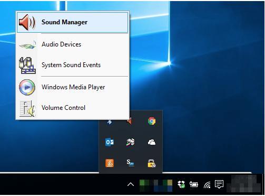265x196 pixels.
Task: Open Volume Control menu item
Action: pyautogui.click(x=72, y=108)
